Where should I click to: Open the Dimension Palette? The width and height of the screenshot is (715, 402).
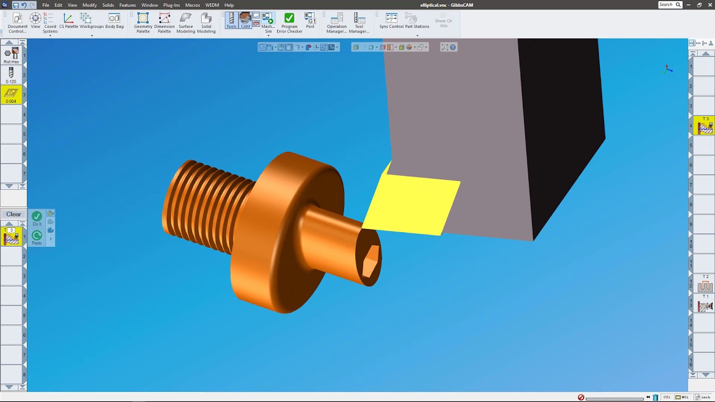click(x=164, y=23)
